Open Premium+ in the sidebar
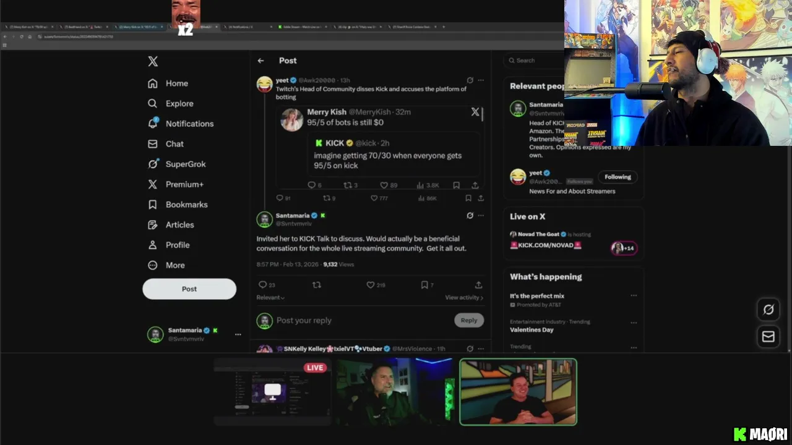The image size is (792, 445). 176,184
